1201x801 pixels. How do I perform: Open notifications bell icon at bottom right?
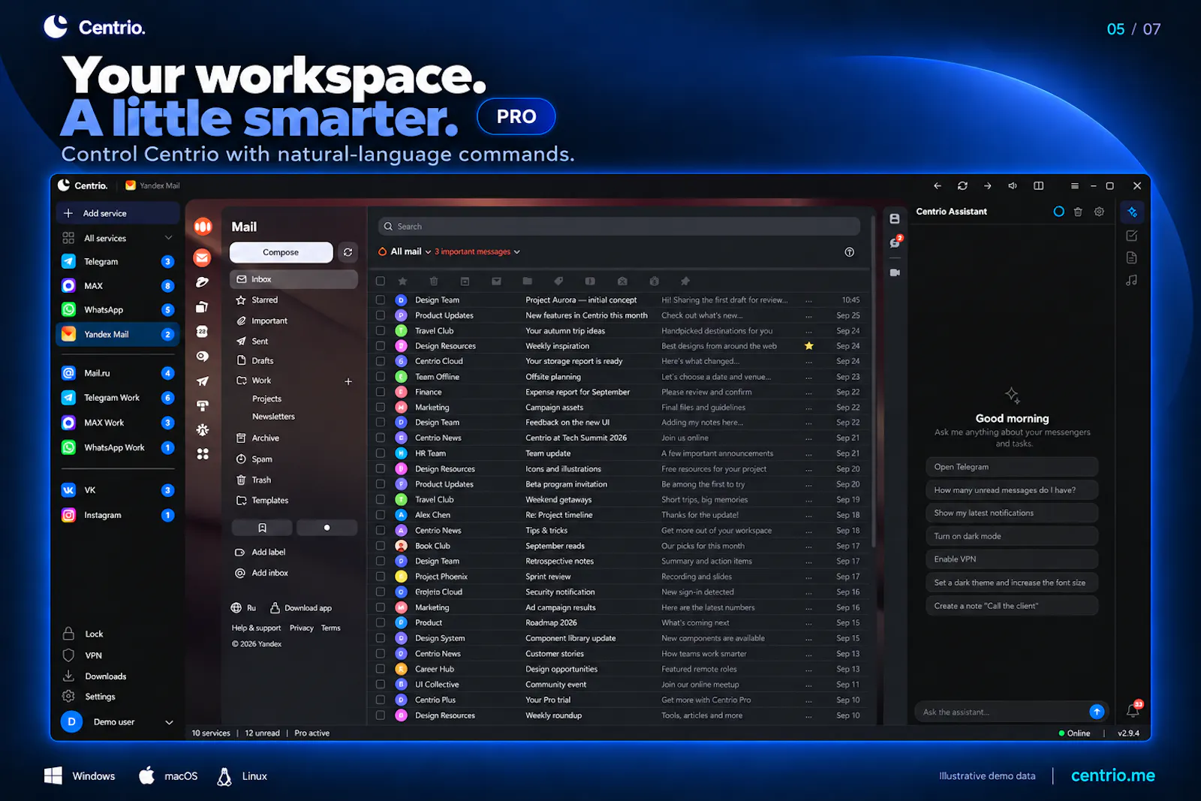(1133, 710)
